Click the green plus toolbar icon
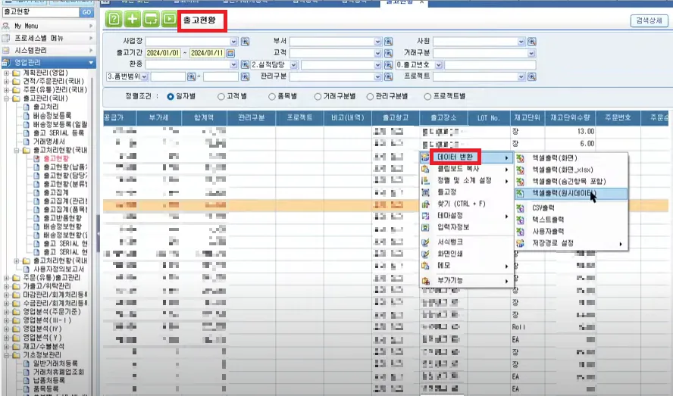This screenshot has width=673, height=396. coord(132,19)
